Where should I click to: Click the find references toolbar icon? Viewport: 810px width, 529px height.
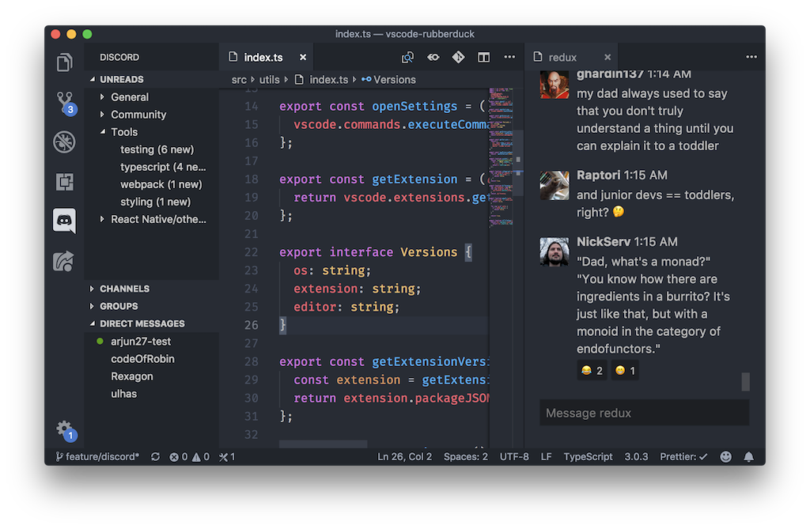(x=407, y=58)
